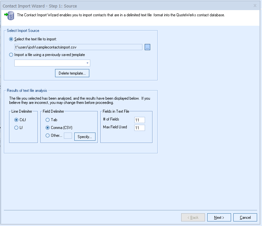Click the Delete template button
The image size is (262, 226).
point(72,73)
